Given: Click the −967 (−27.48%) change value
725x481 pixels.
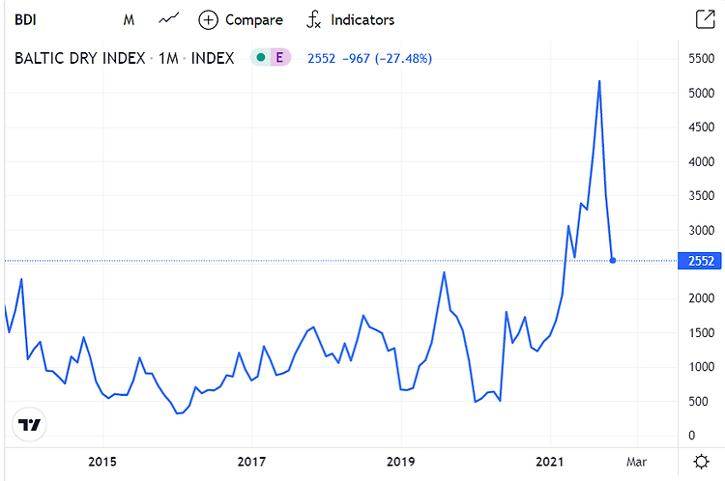Looking at the screenshot, I should point(387,58).
